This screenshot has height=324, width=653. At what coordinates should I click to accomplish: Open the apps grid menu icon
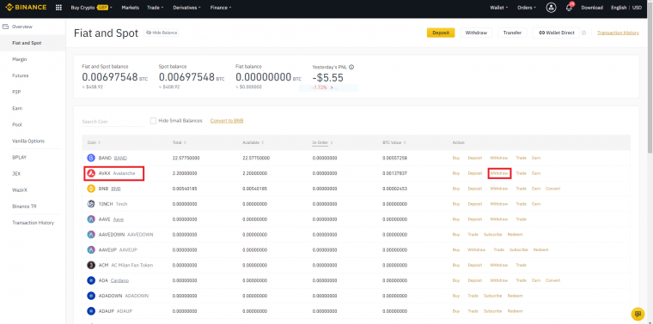58,8
